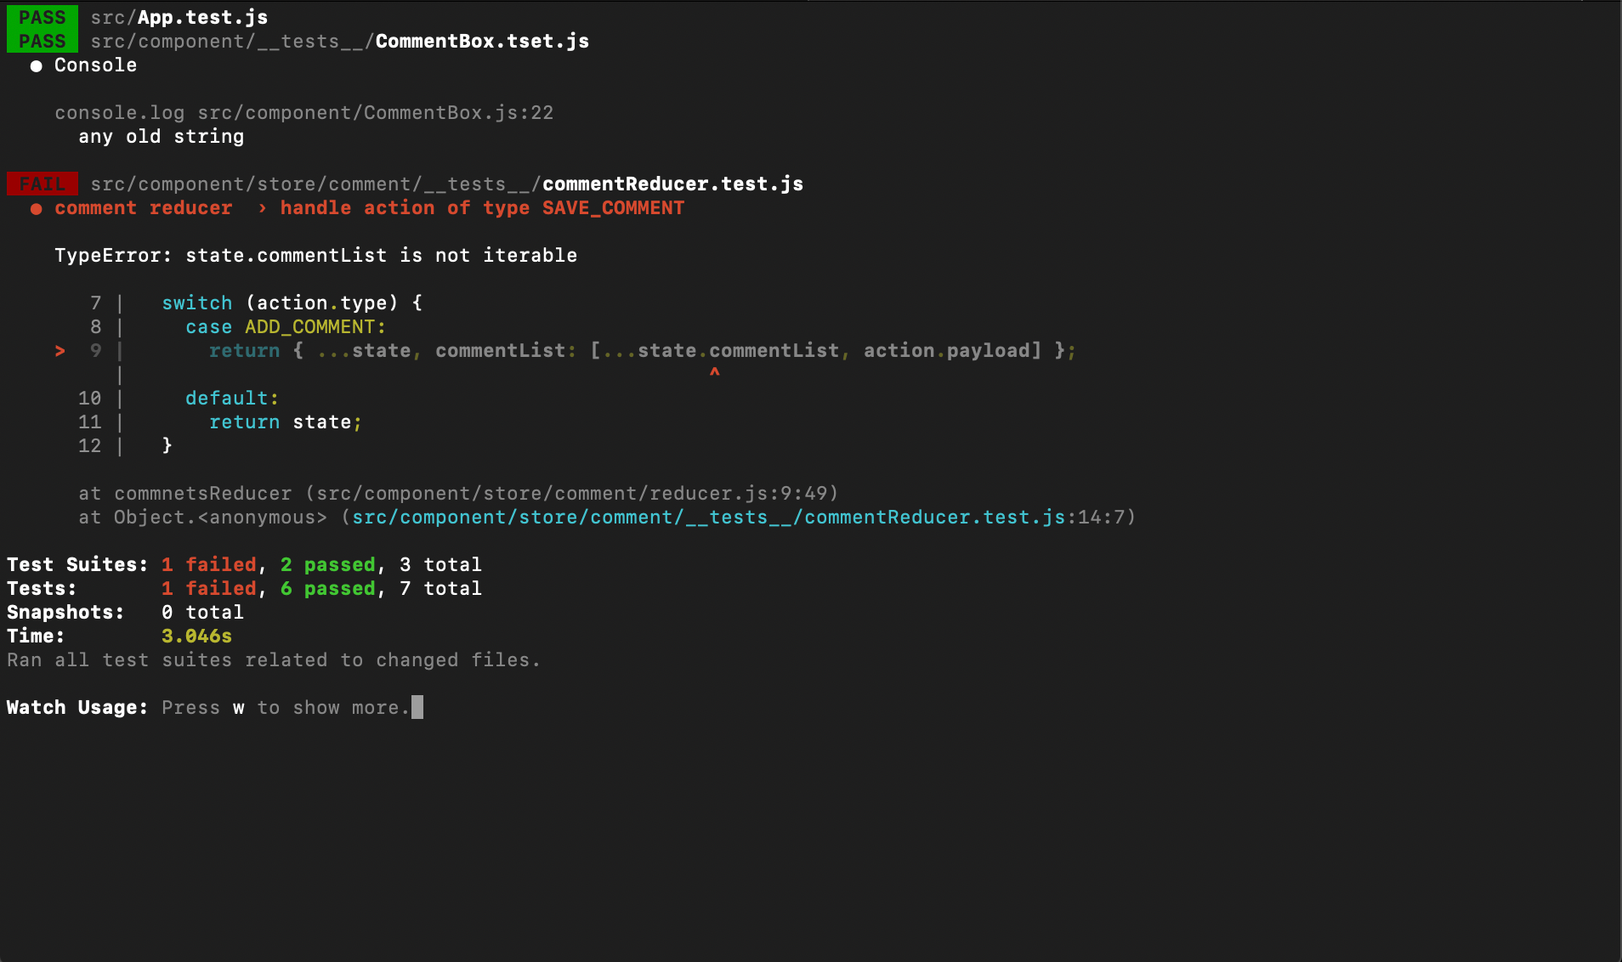
Task: Click the commnetsReducer stack trace line
Action: [x=458, y=493]
